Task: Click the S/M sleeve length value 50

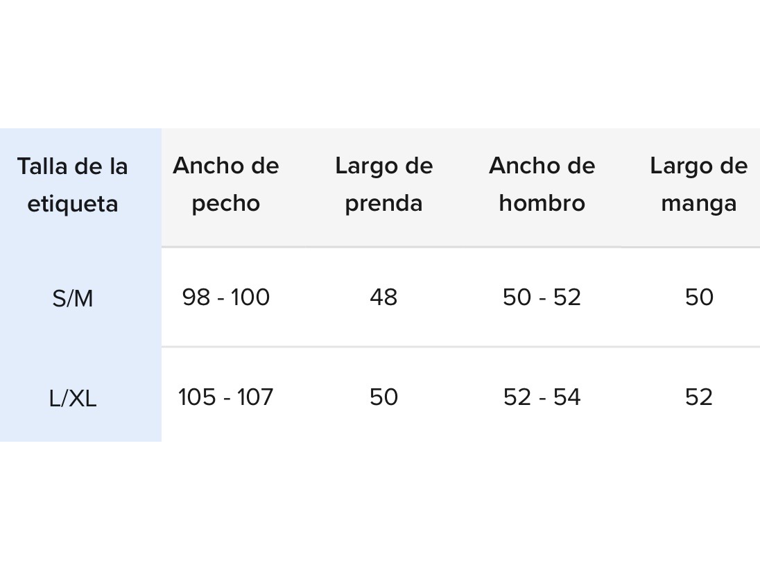Action: point(699,297)
